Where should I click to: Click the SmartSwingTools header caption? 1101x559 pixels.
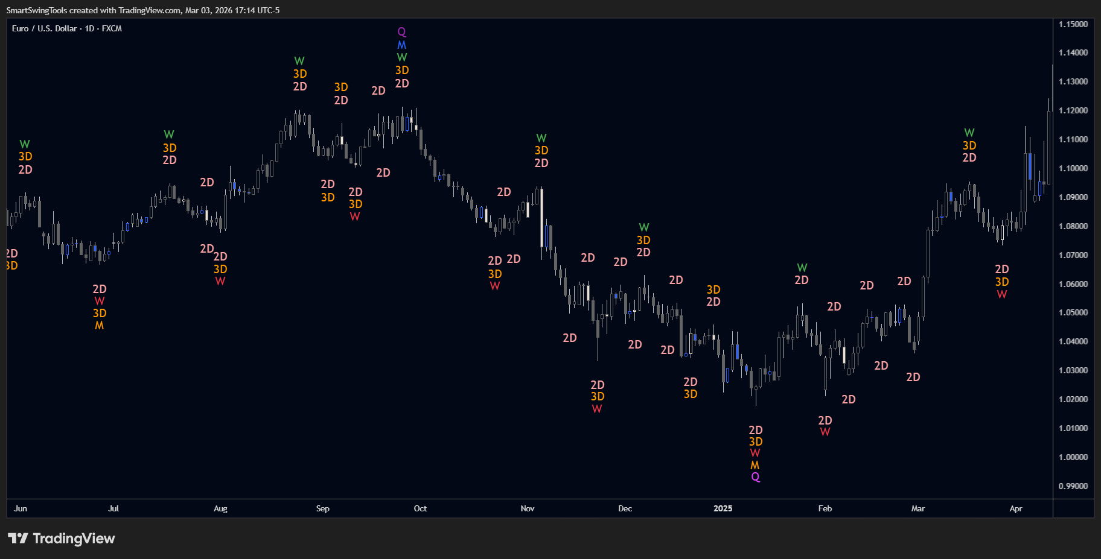142,10
